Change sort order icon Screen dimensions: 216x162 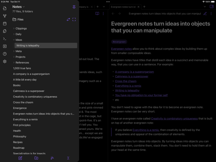[x=52, y=158]
